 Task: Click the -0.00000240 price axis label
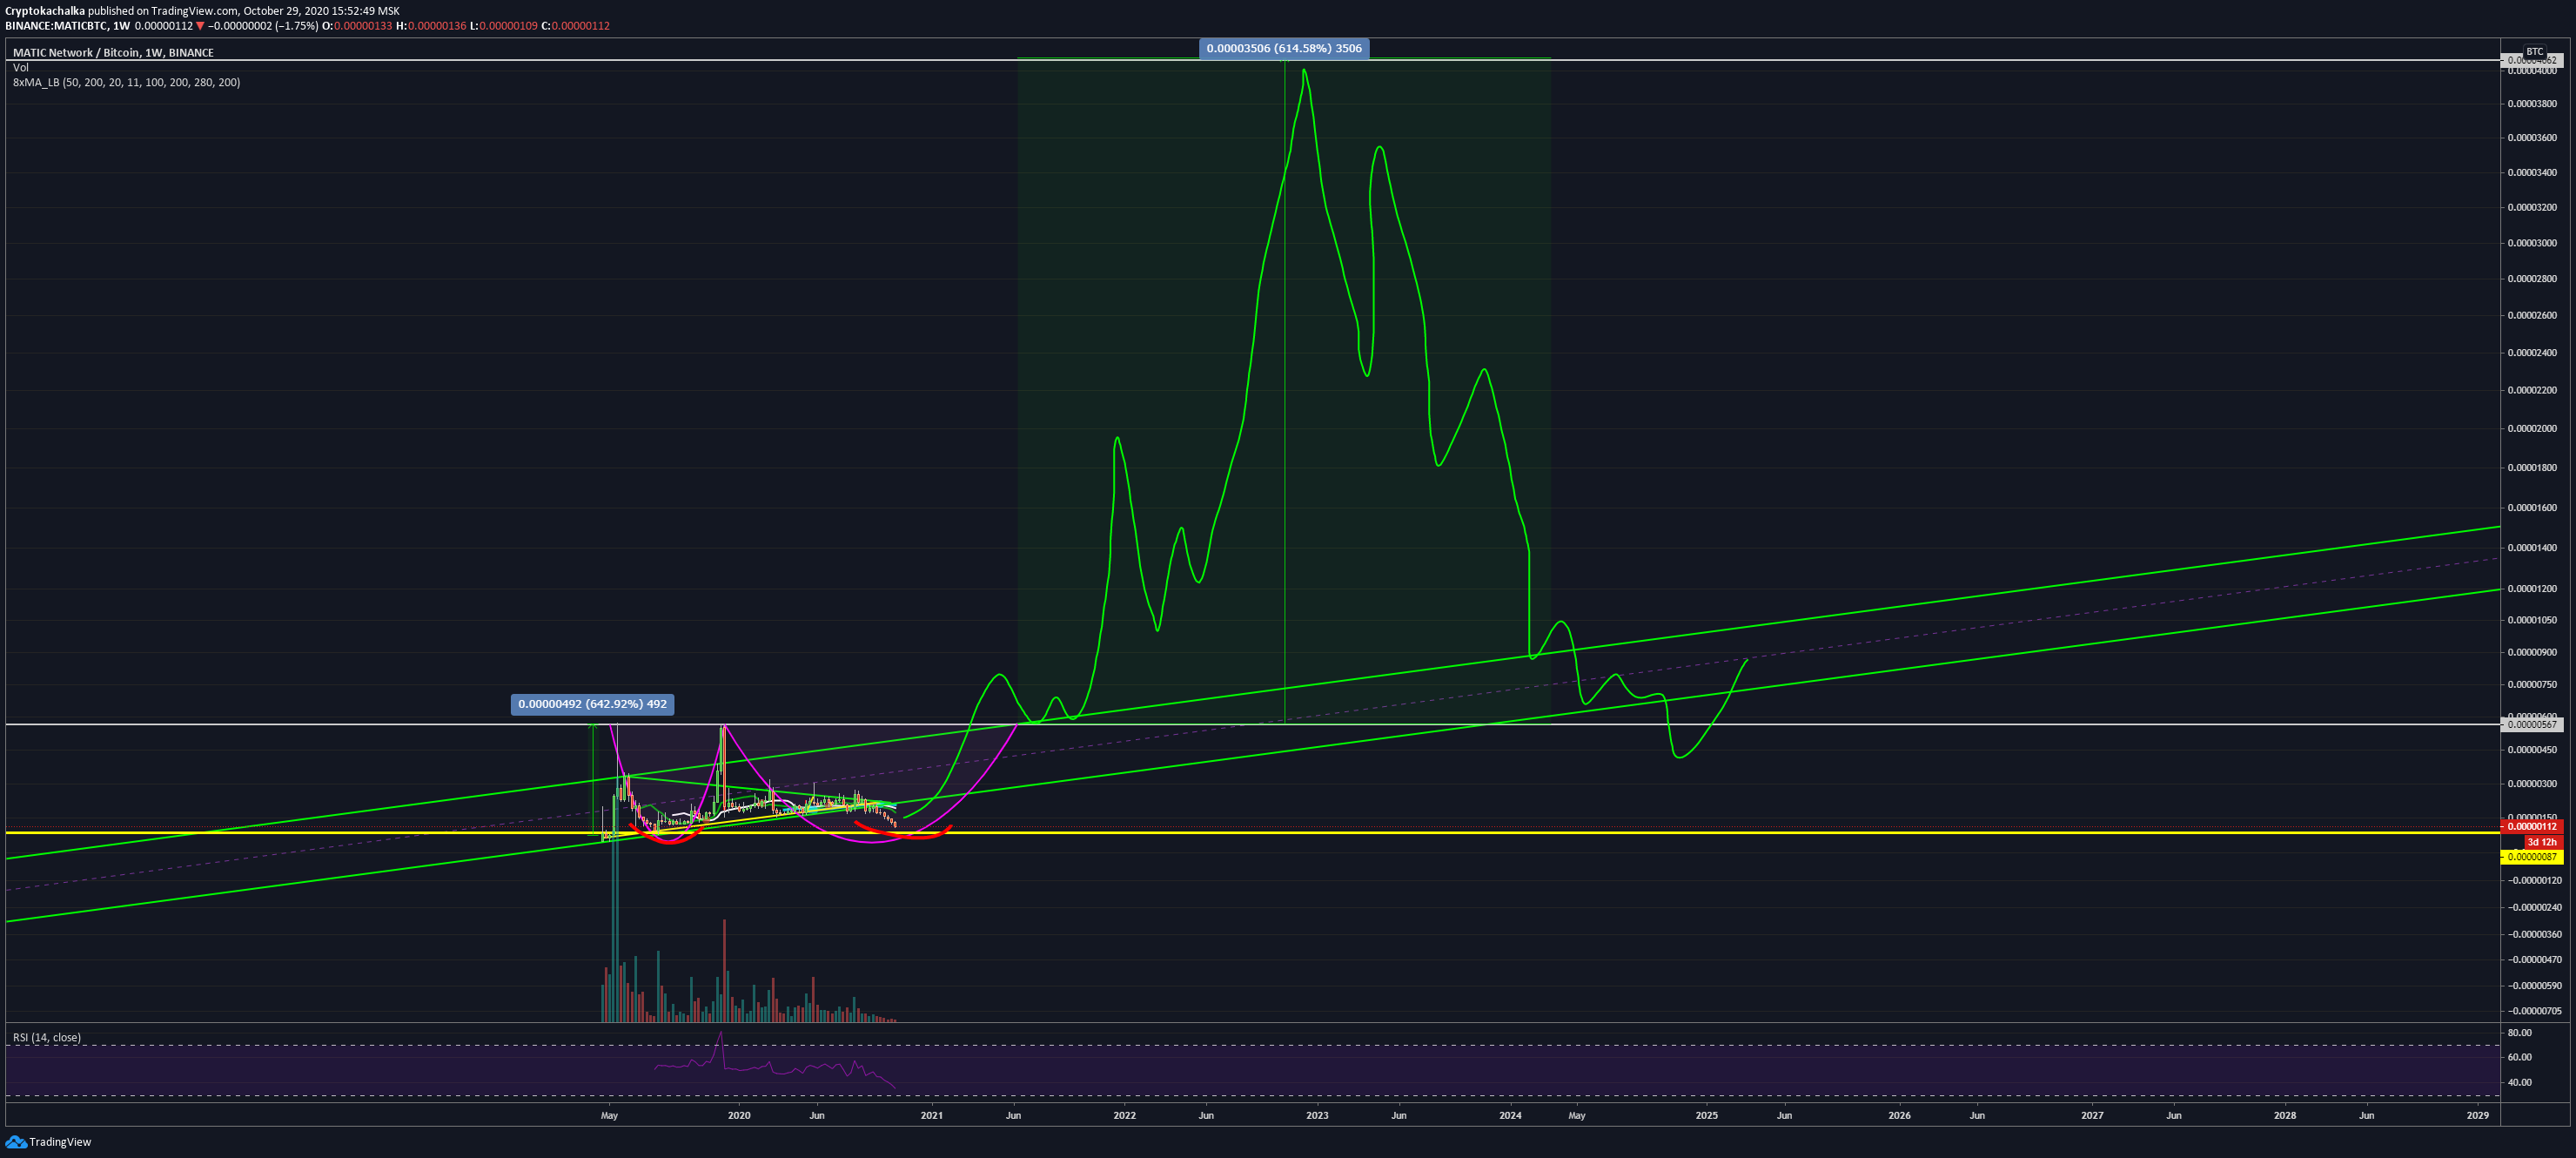click(x=2533, y=908)
